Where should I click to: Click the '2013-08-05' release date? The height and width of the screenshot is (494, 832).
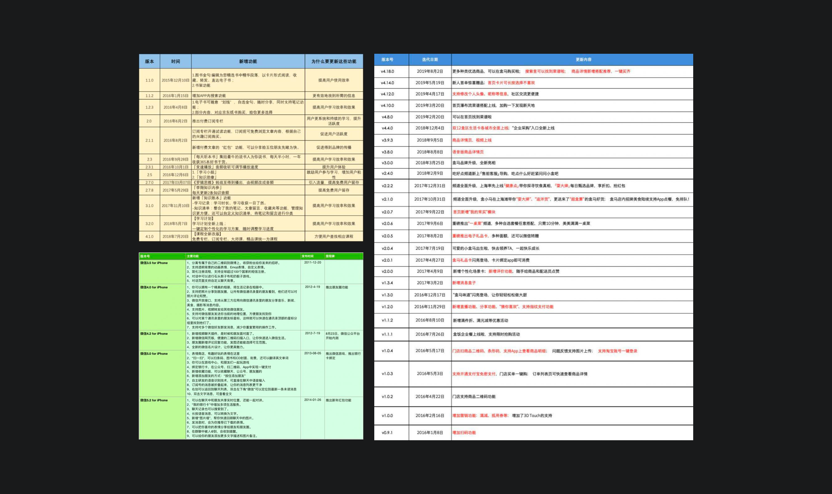pyautogui.click(x=312, y=353)
